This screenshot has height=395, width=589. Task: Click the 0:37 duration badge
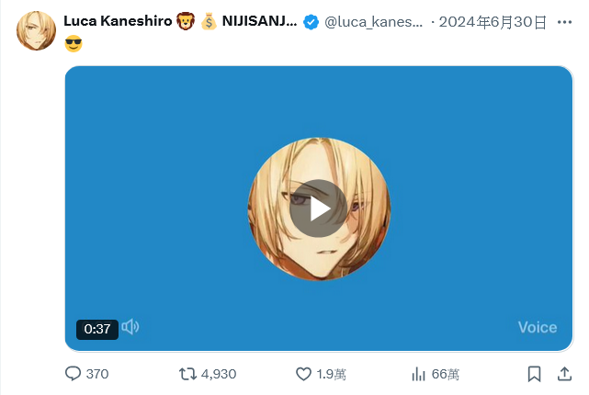click(97, 329)
